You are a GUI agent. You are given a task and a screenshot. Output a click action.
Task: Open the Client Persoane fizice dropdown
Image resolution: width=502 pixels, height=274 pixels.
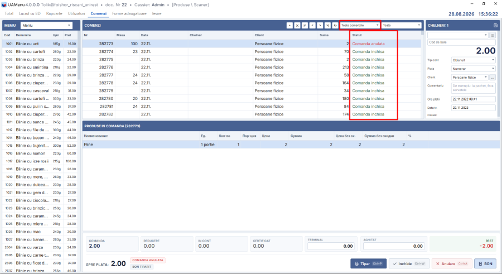click(x=470, y=77)
